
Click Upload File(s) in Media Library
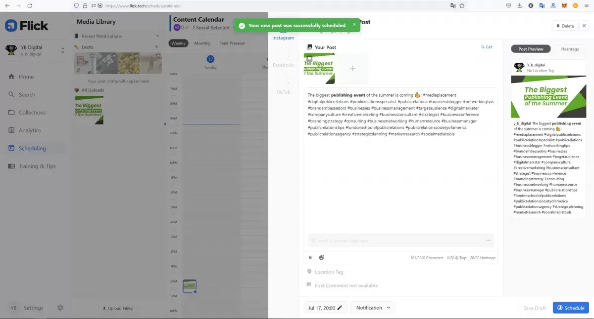(118, 308)
